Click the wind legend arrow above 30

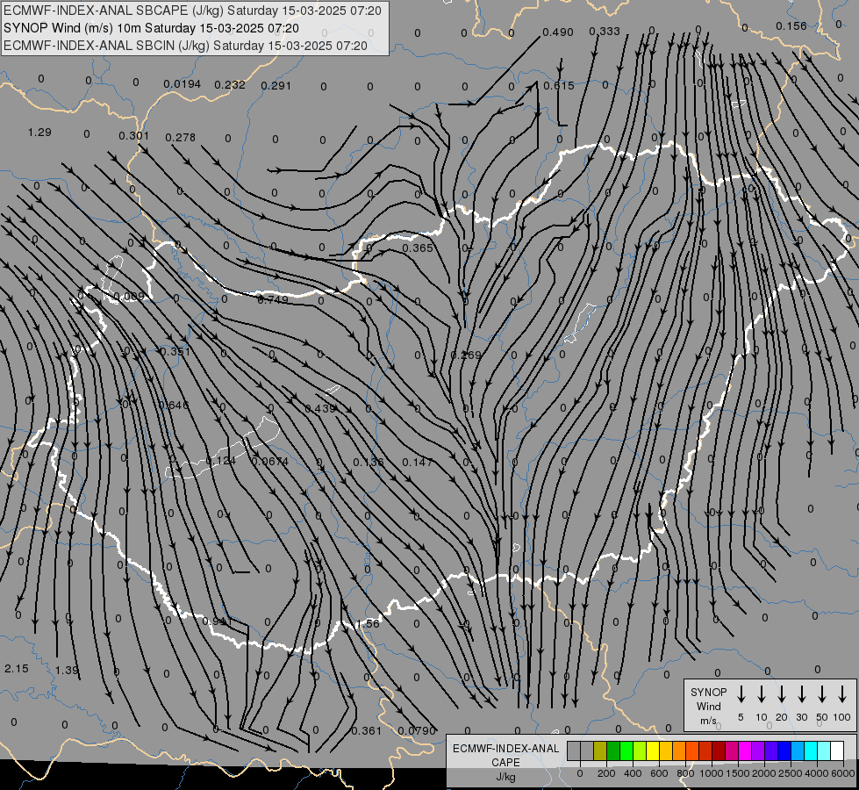click(x=801, y=694)
